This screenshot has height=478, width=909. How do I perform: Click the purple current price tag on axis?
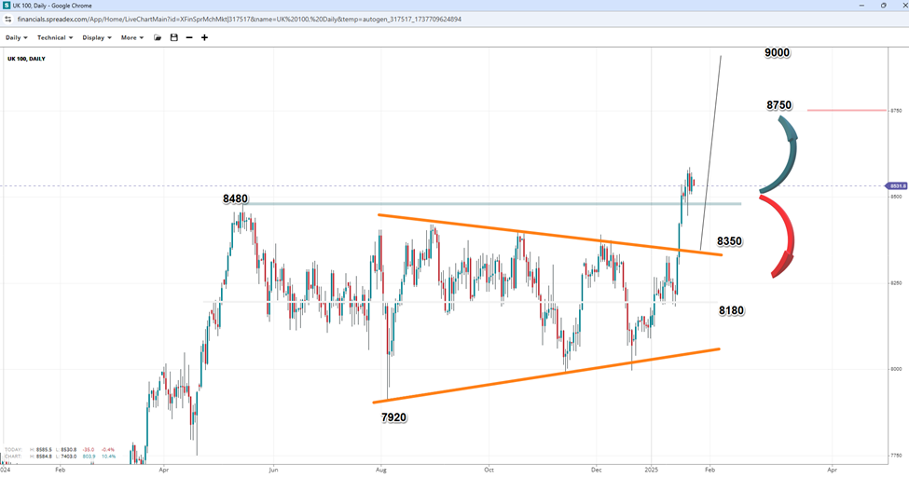tap(896, 186)
